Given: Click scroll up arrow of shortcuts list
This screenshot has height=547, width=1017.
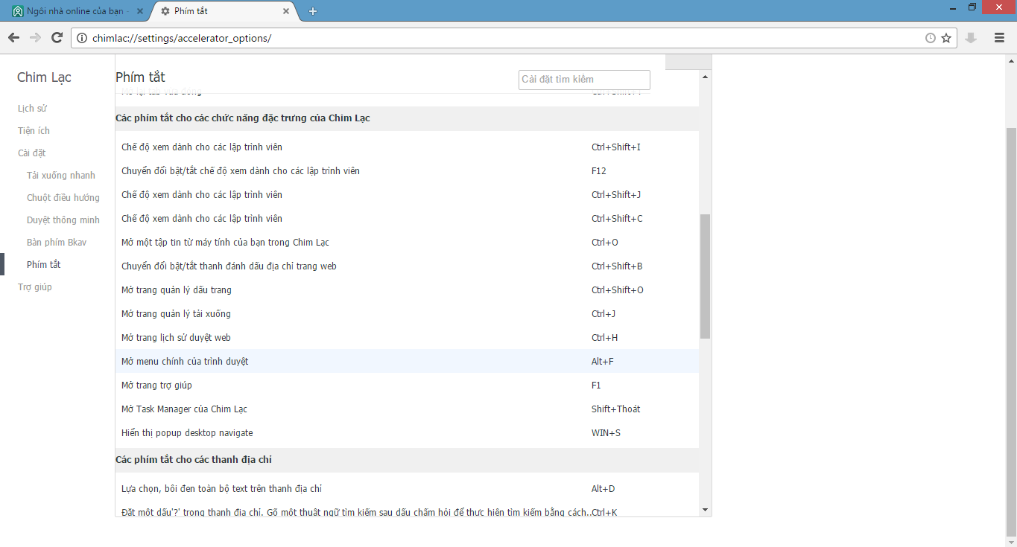Looking at the screenshot, I should click(x=705, y=77).
